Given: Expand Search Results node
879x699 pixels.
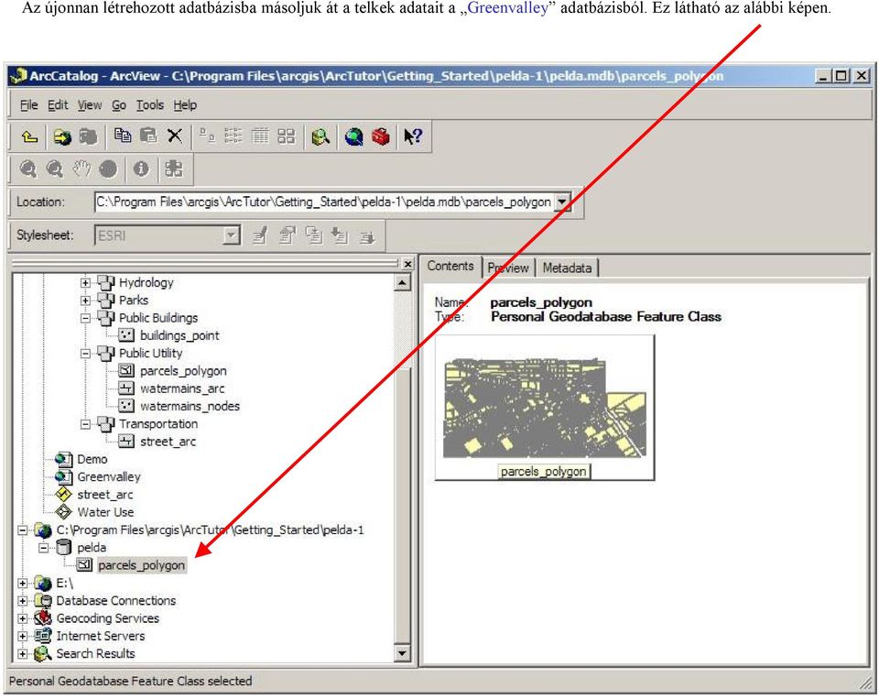Looking at the screenshot, I should click(22, 654).
